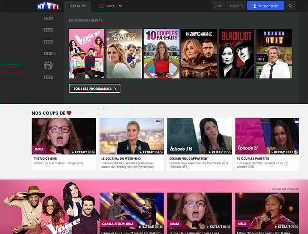
Task: Play Épisode 21 replay thumbnail
Action: pos(267,136)
